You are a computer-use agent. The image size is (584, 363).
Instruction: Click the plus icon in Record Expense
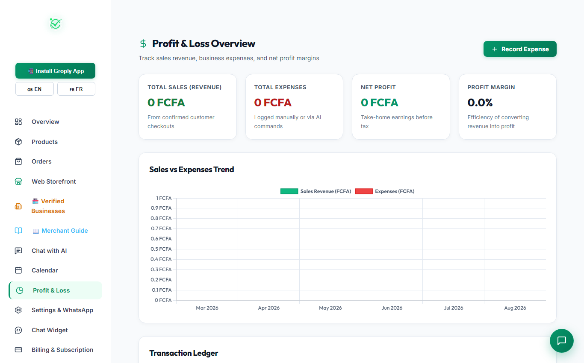(x=495, y=49)
